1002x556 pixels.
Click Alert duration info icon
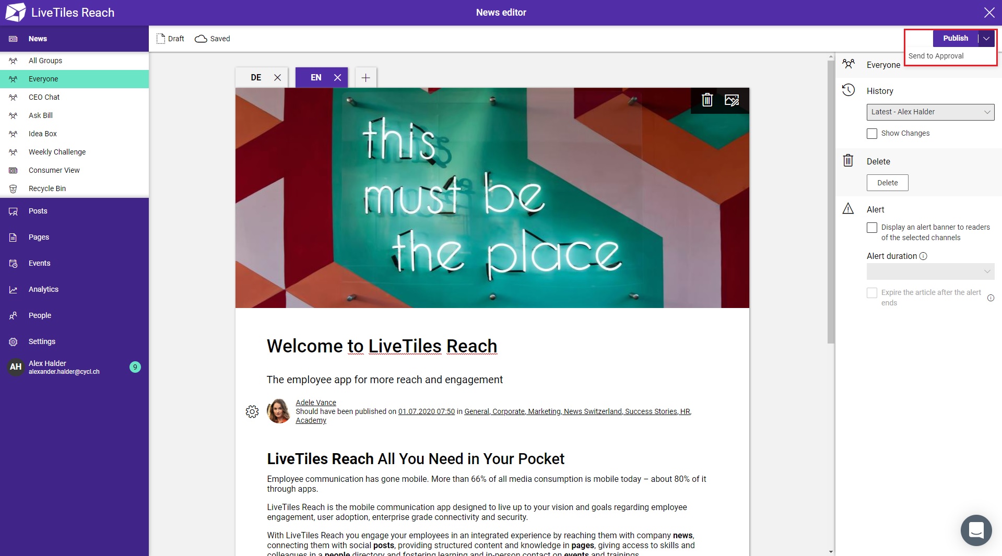tap(923, 256)
